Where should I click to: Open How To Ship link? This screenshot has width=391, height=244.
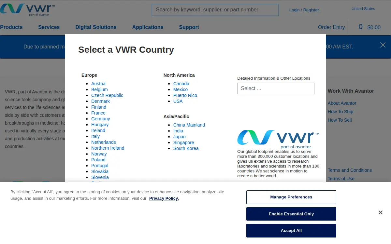tap(340, 112)
